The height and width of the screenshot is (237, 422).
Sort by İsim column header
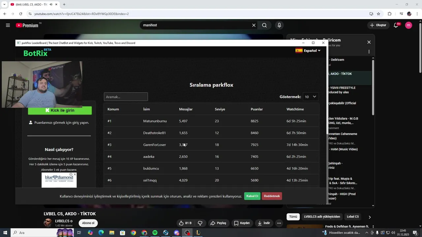click(x=146, y=109)
